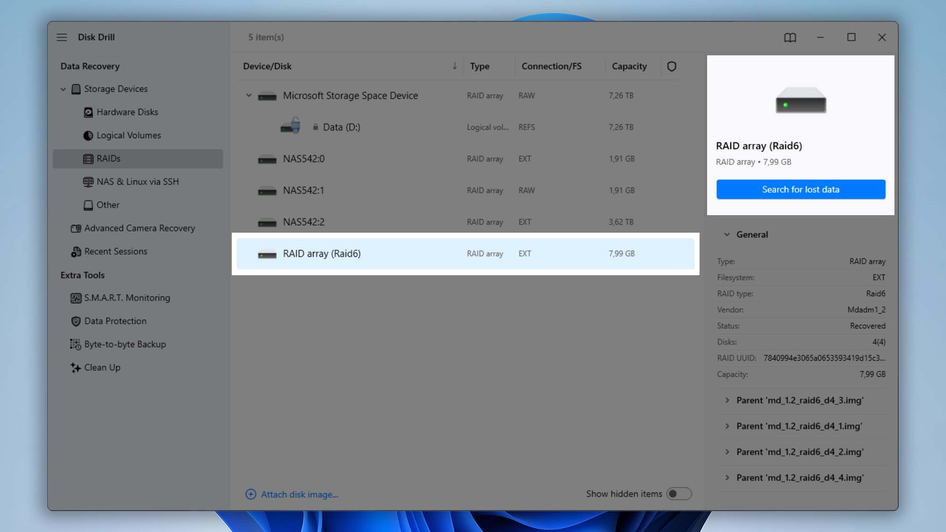946x532 pixels.
Task: Click the S.M.A.R.T. Monitoring icon
Action: point(76,298)
